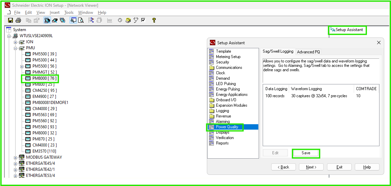Click the Setup Assistant icon in Network Viewer
Screen dimensions: 391x186
(333, 30)
